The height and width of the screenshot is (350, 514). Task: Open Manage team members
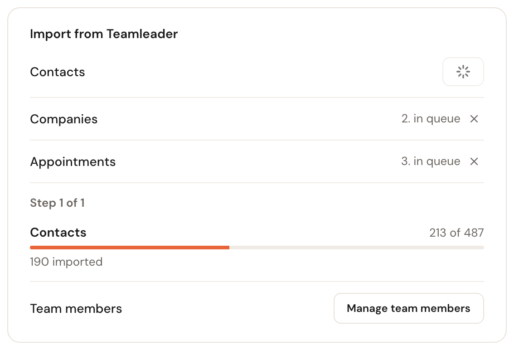point(408,308)
